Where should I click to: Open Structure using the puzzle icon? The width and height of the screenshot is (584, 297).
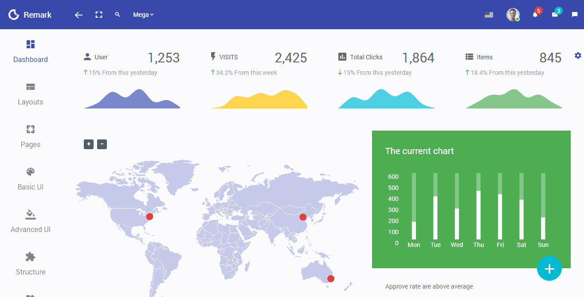30,256
